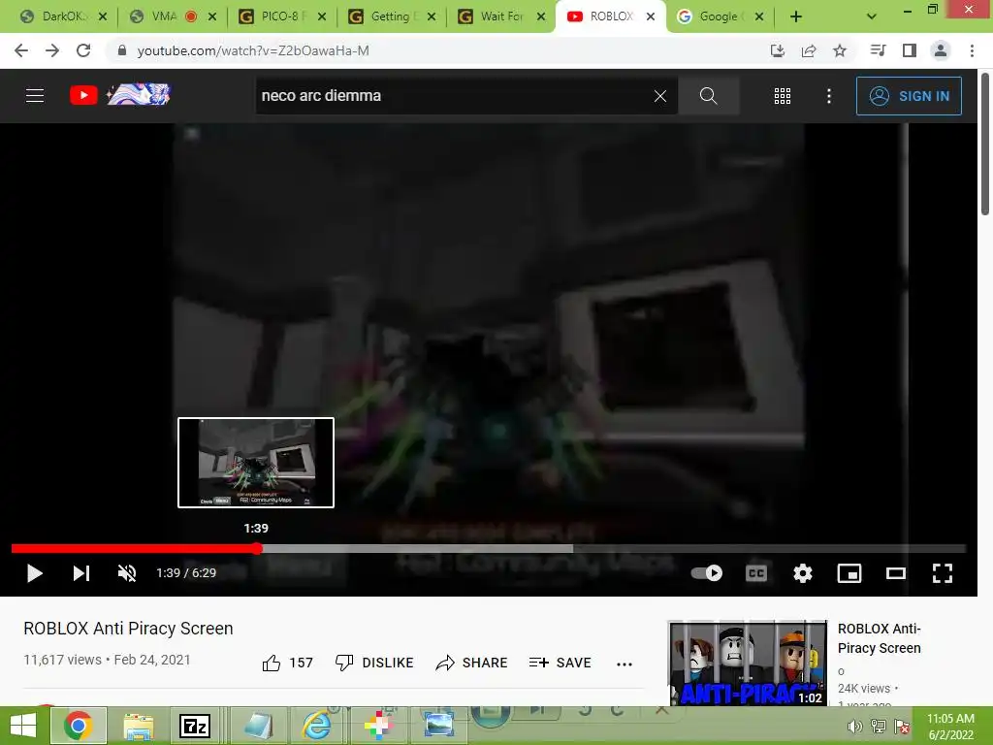Open the tab search dropdown arrow
The image size is (993, 745).
(872, 16)
